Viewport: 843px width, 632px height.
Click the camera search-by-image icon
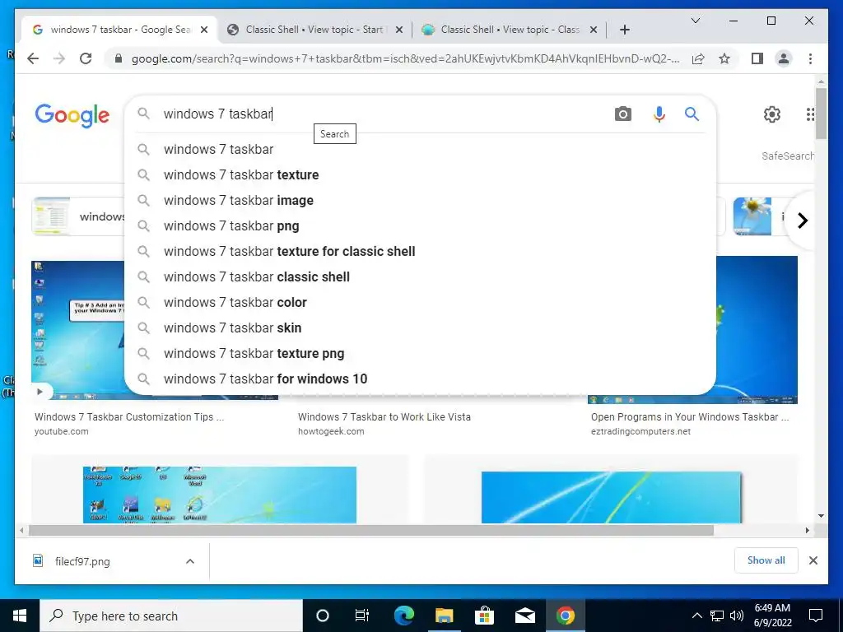pyautogui.click(x=622, y=114)
